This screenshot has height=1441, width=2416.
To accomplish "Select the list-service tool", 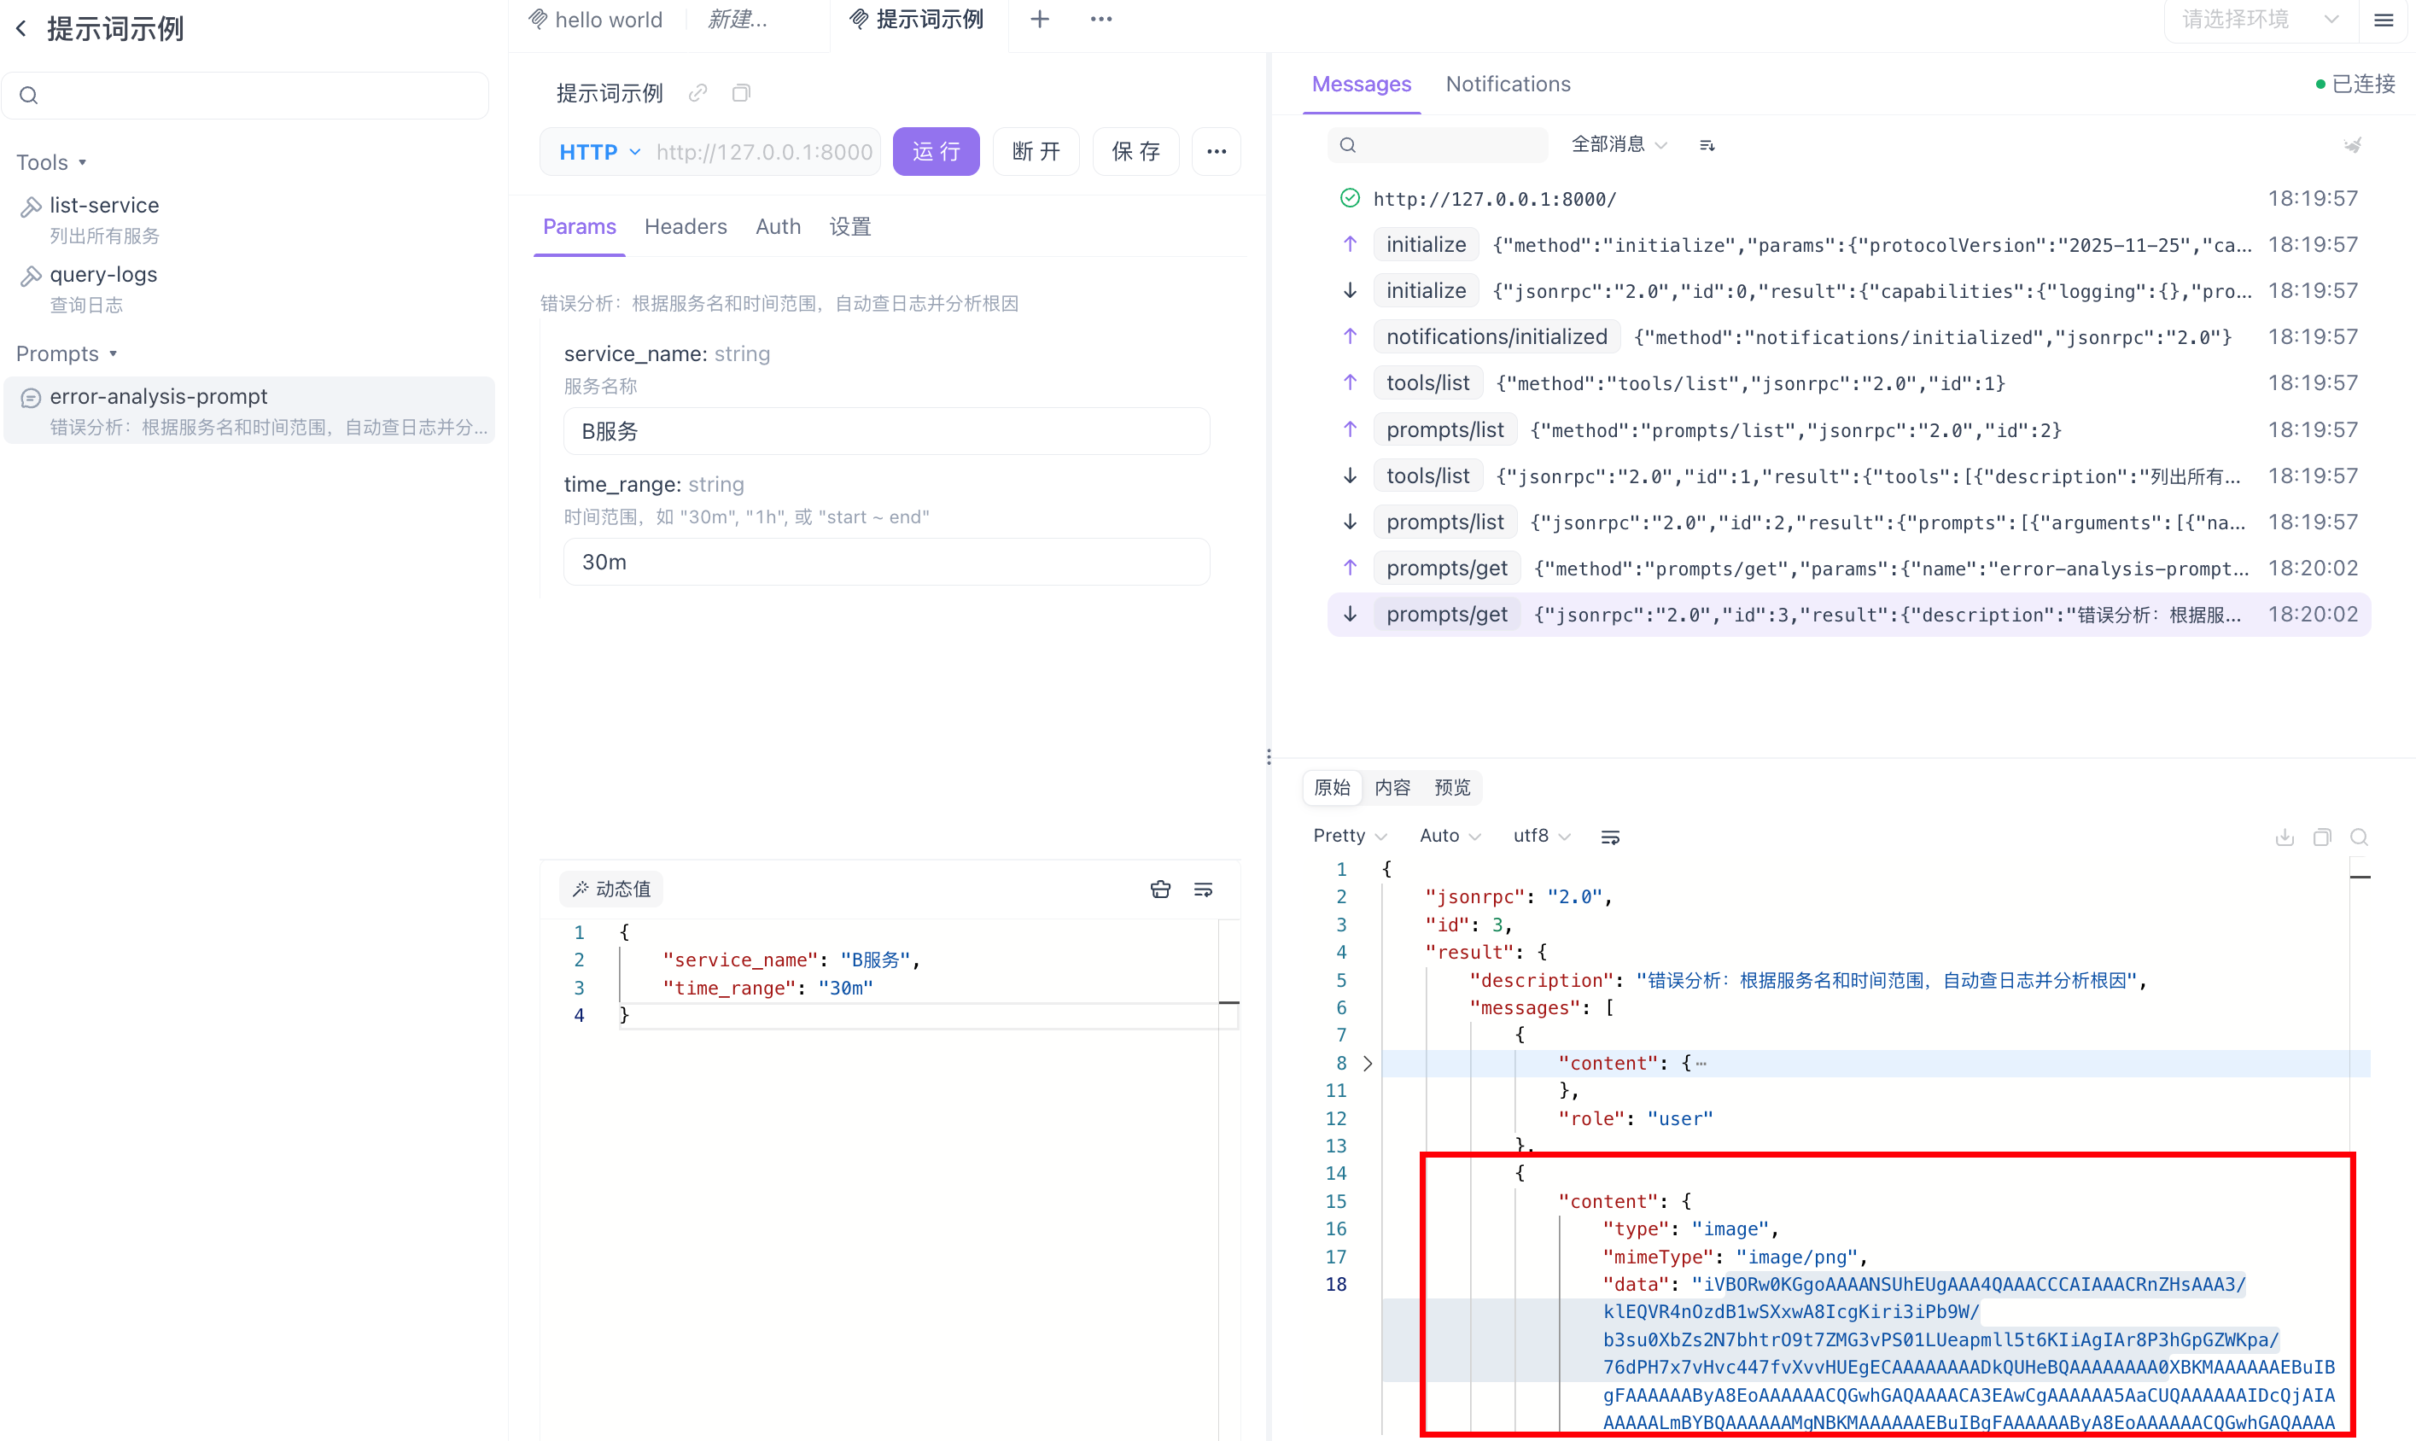I will click(249, 219).
